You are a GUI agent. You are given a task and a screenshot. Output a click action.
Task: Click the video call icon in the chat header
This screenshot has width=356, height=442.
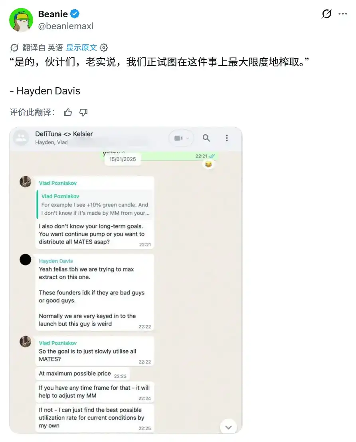[178, 138]
